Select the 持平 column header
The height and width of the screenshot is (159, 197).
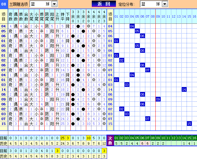coord(63,16)
